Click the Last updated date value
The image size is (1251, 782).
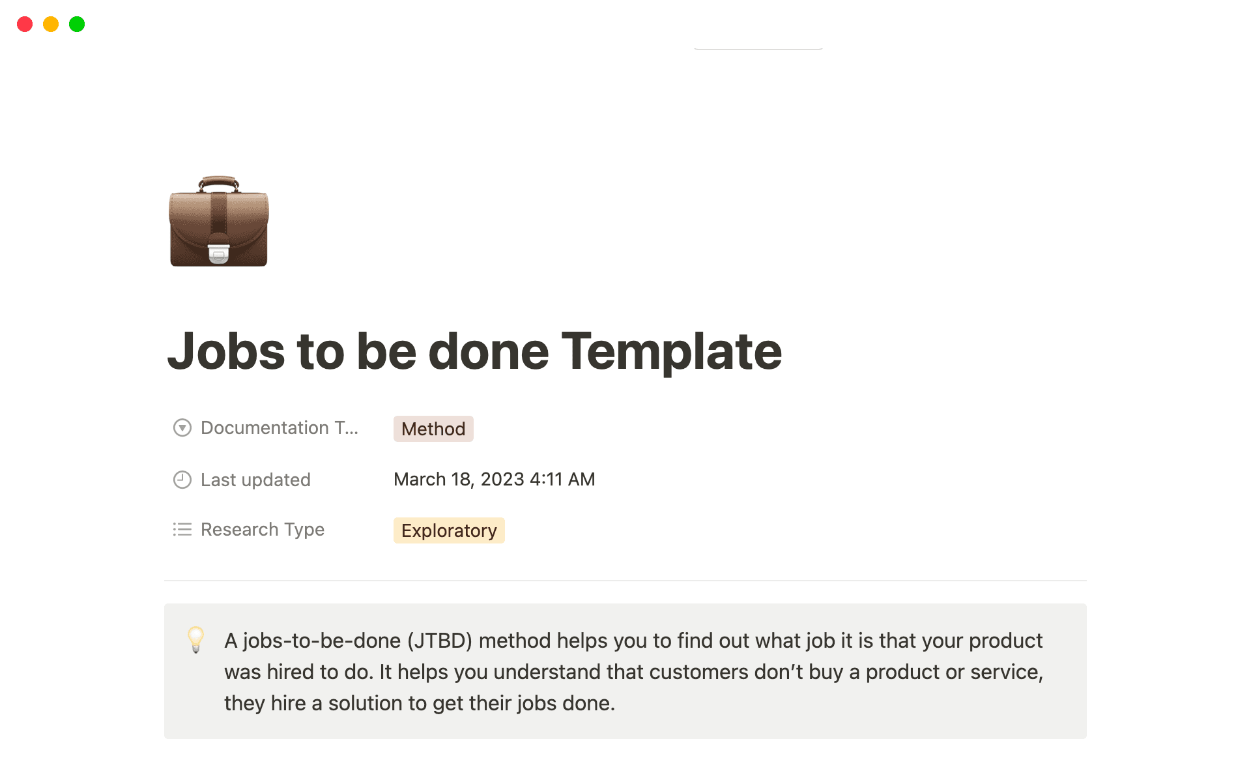[494, 479]
